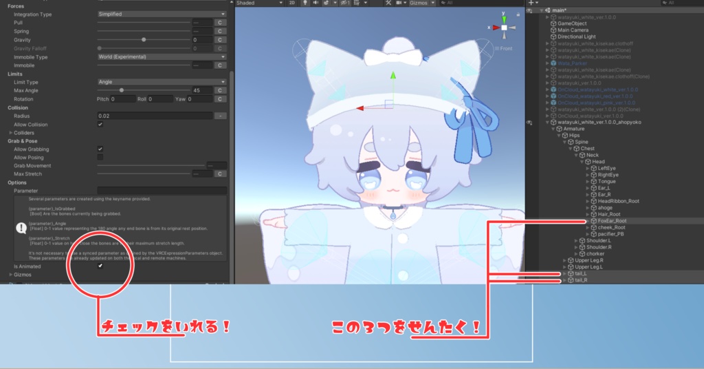
Task: Click the C curve button for Max Angle
Action: (219, 90)
